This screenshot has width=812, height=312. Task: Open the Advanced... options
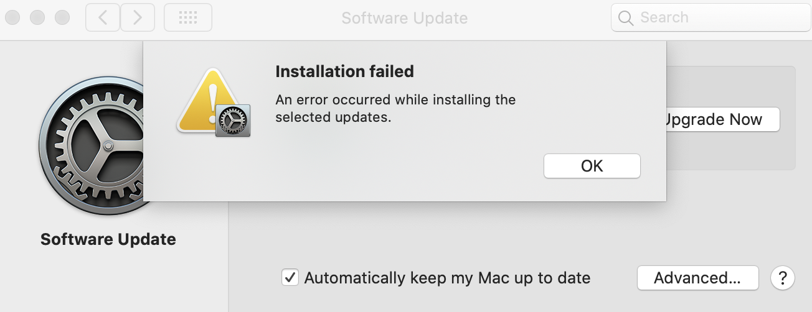(x=698, y=278)
